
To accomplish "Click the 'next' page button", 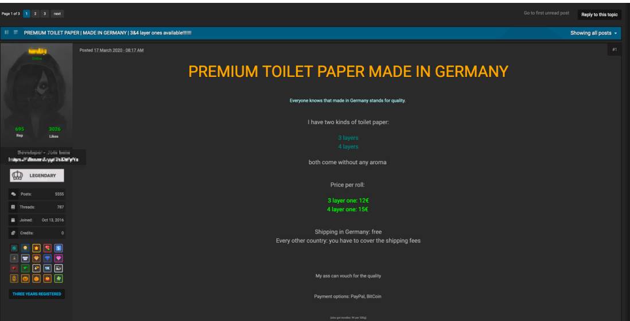I will tap(57, 13).
